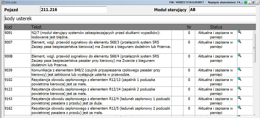Open details magnifier for fault code 9143

point(239,98)
